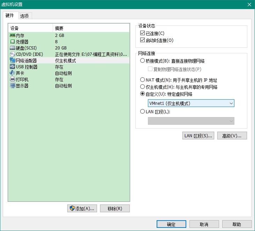Viewport: 255px width, 231px height.
Task: Select the CD/DVD (IDE) disc icon
Action: coord(13,54)
